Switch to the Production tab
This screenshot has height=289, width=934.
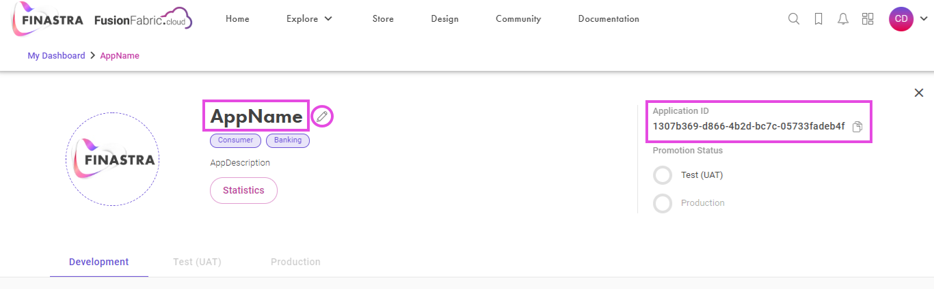(295, 262)
